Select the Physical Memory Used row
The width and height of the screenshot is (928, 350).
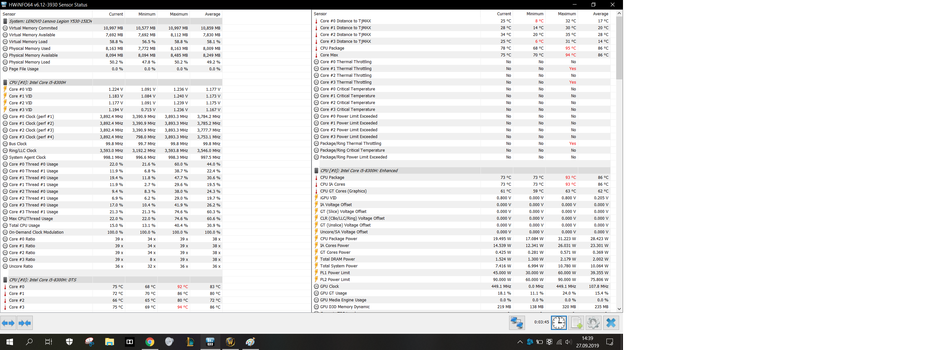coord(112,49)
